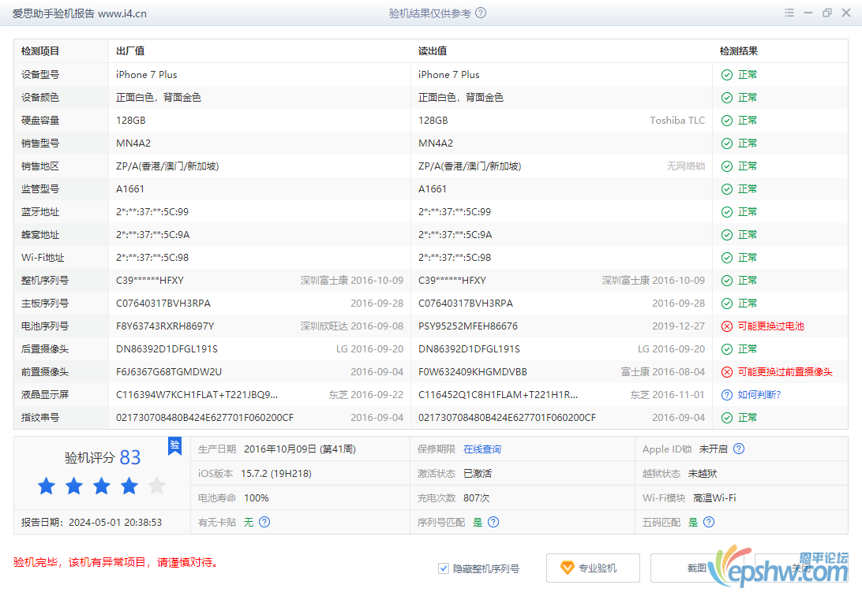Select the factory mainboard serial C07640317BVH3RPA
862x596 pixels.
tap(163, 304)
